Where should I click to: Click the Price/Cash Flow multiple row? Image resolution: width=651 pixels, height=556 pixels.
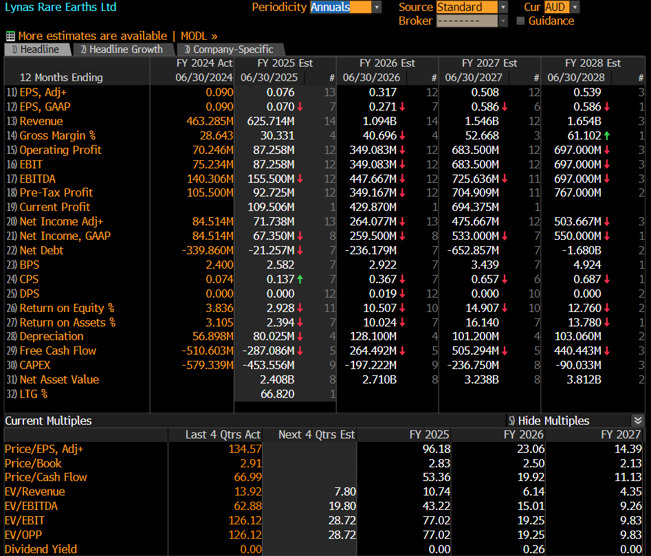click(323, 477)
